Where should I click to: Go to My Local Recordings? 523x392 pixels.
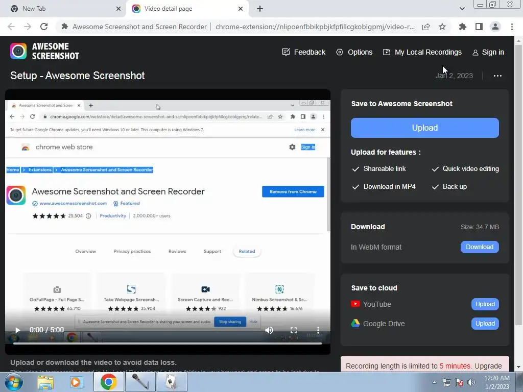(x=422, y=52)
